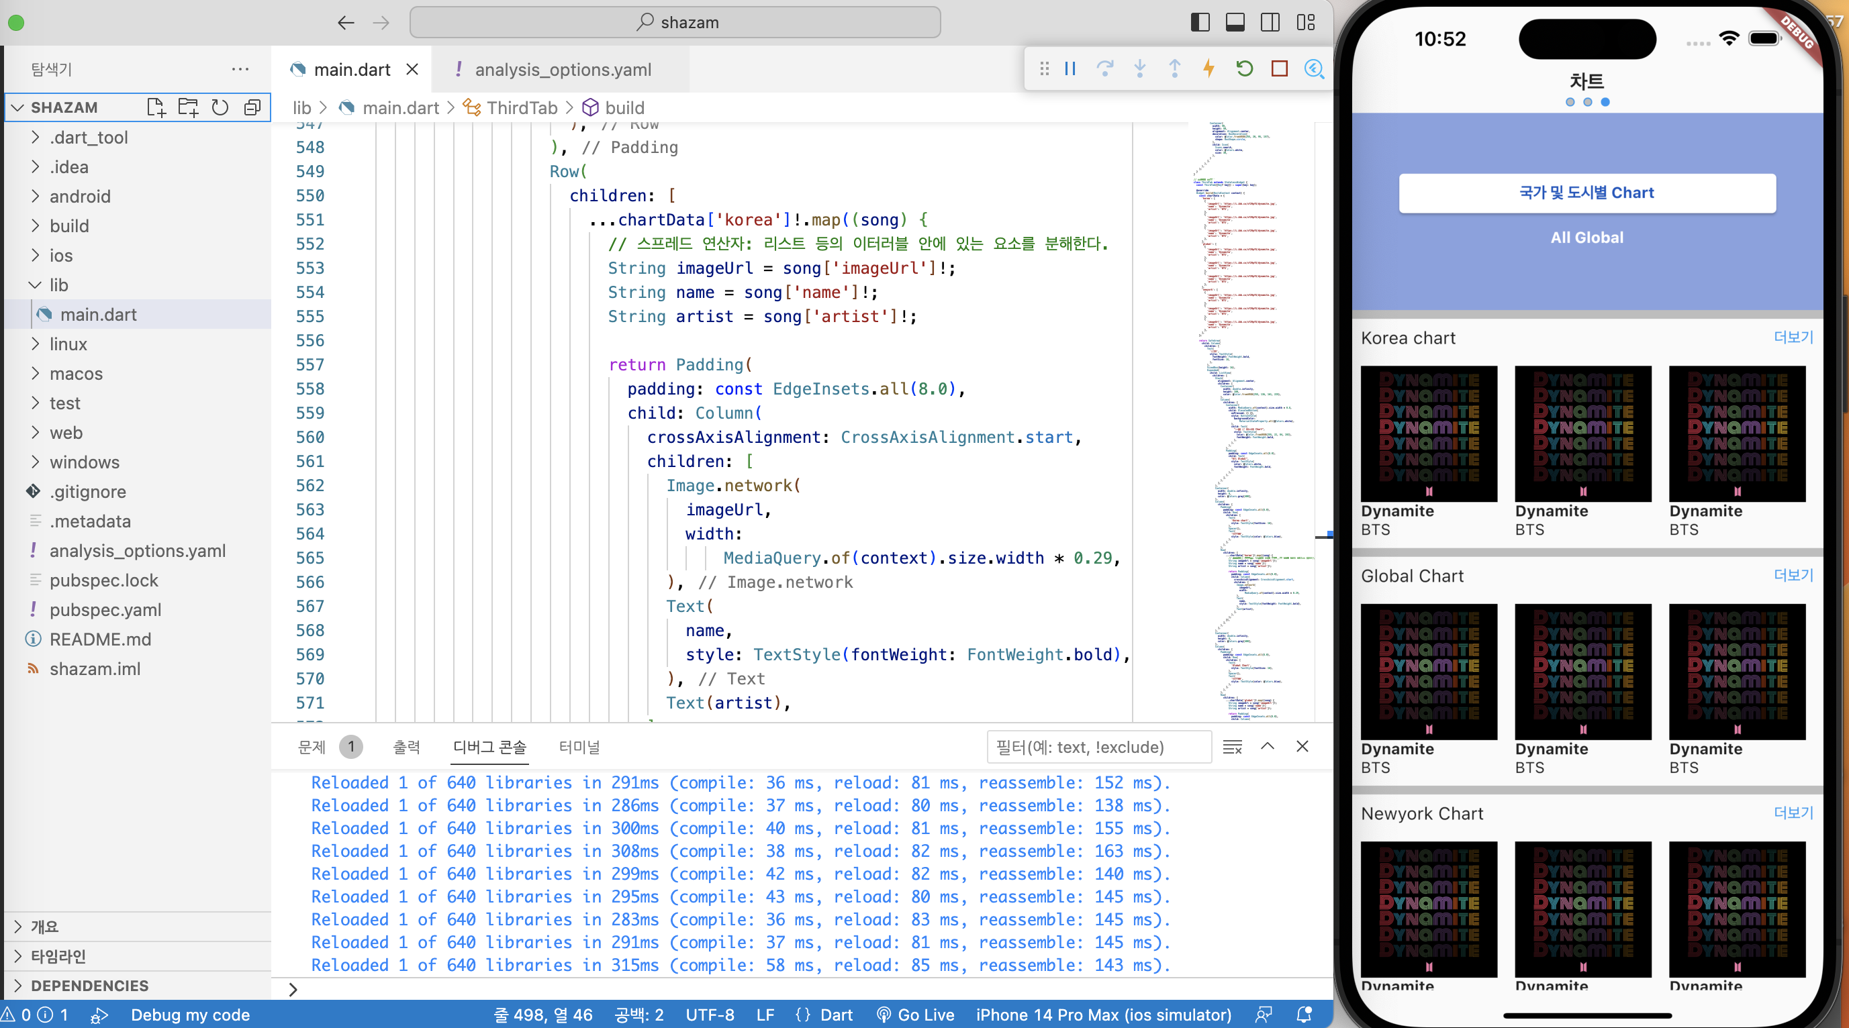Toggle the primary side bar
Screen dimensions: 1849x1028
1200,22
